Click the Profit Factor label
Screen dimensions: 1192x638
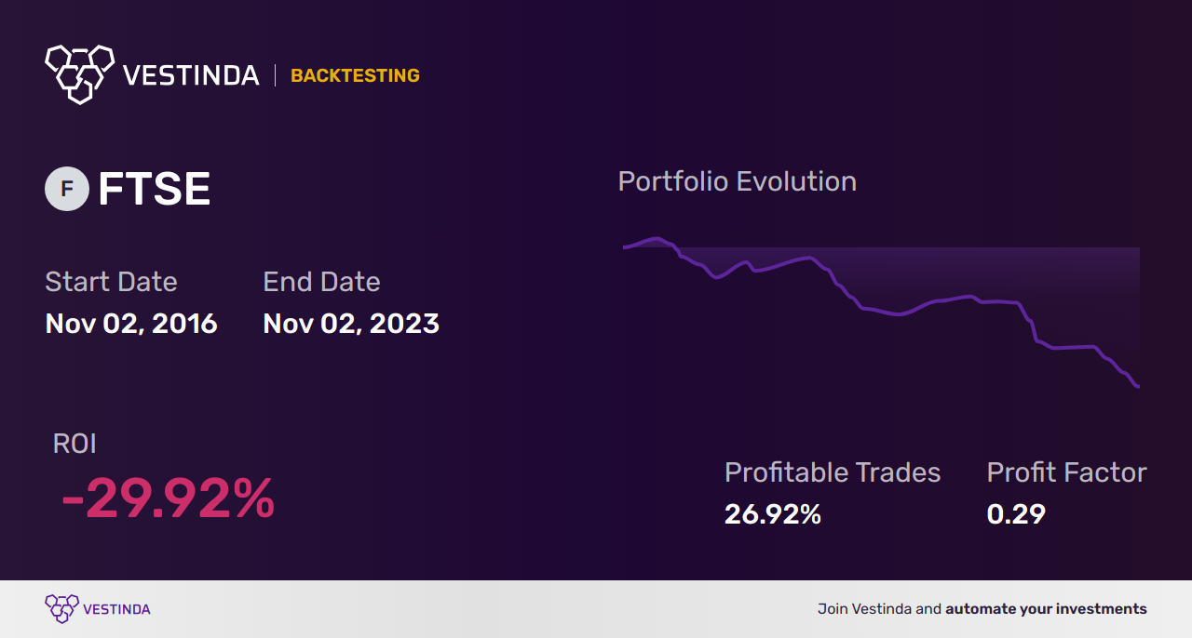(1066, 472)
